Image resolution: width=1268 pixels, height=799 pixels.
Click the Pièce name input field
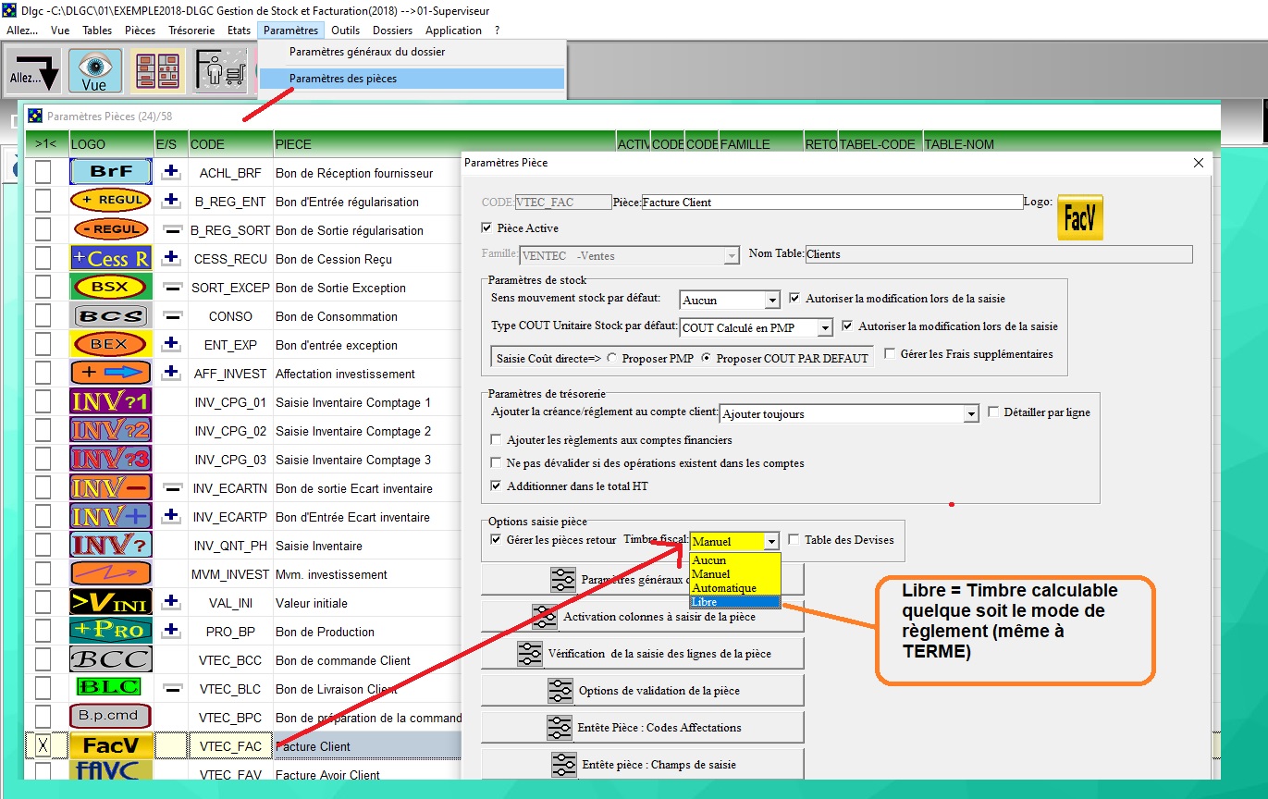(831, 202)
